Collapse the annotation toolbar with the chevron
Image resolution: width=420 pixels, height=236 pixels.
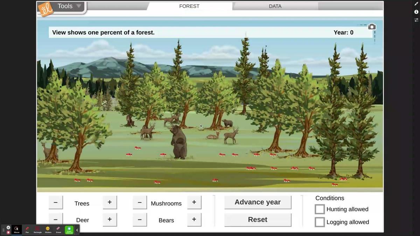click(77, 230)
